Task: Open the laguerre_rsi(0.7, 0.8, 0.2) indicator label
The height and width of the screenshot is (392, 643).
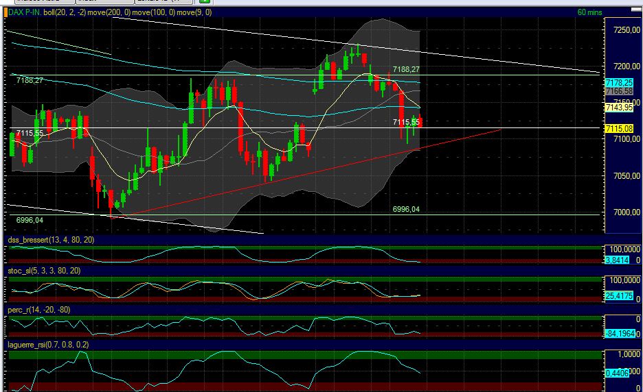Action: [48, 345]
